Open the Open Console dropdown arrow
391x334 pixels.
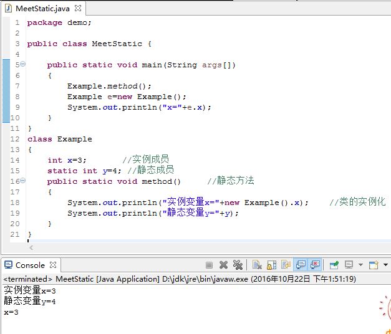coord(385,265)
